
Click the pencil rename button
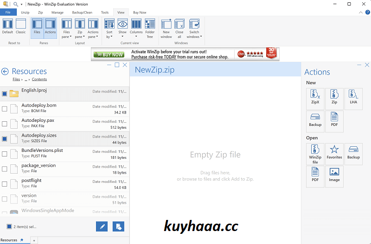[102, 227]
